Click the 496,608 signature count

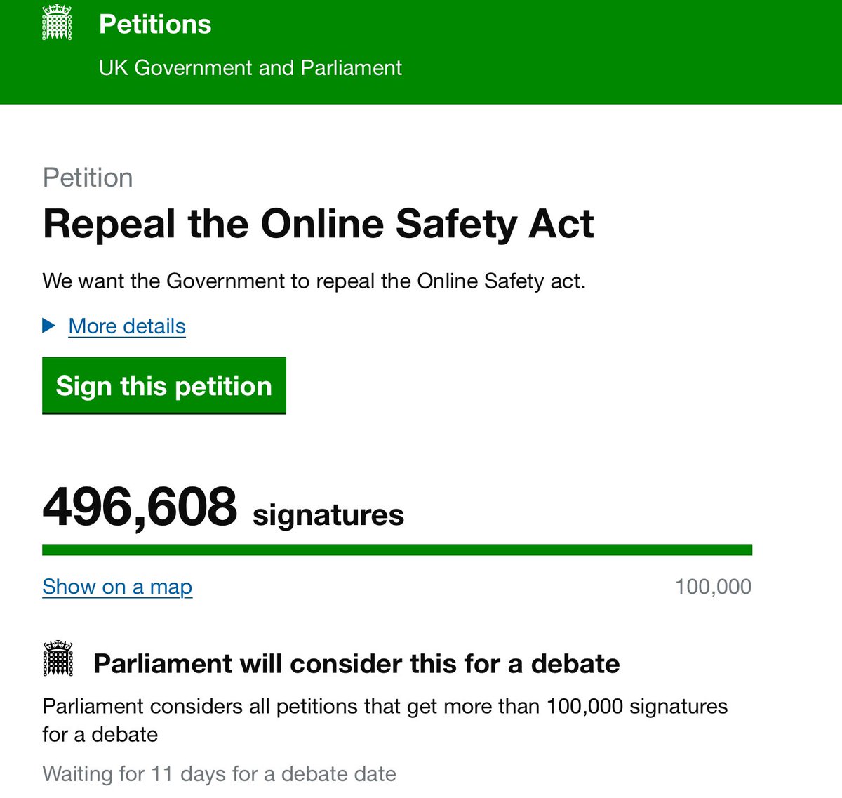point(140,507)
